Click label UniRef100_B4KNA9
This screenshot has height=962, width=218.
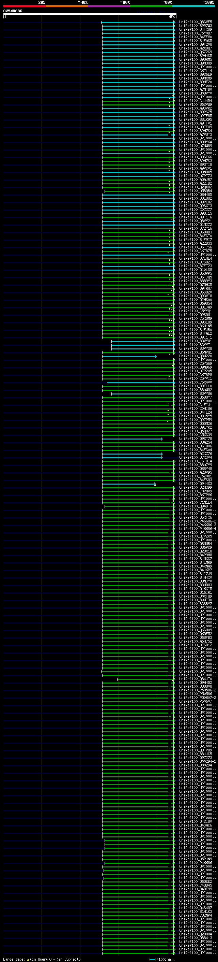tap(196, 566)
